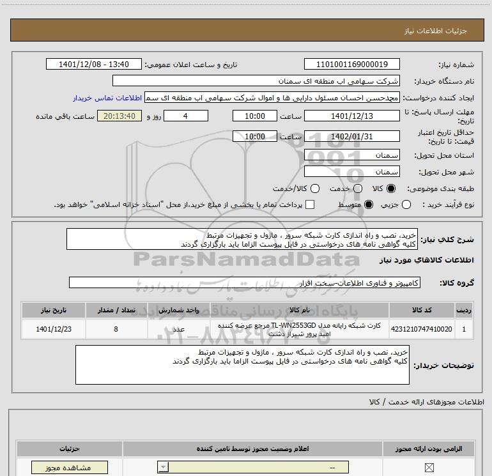Screen dimensions: 492x476
Task: Click the request creator field
Action: [x=272, y=98]
